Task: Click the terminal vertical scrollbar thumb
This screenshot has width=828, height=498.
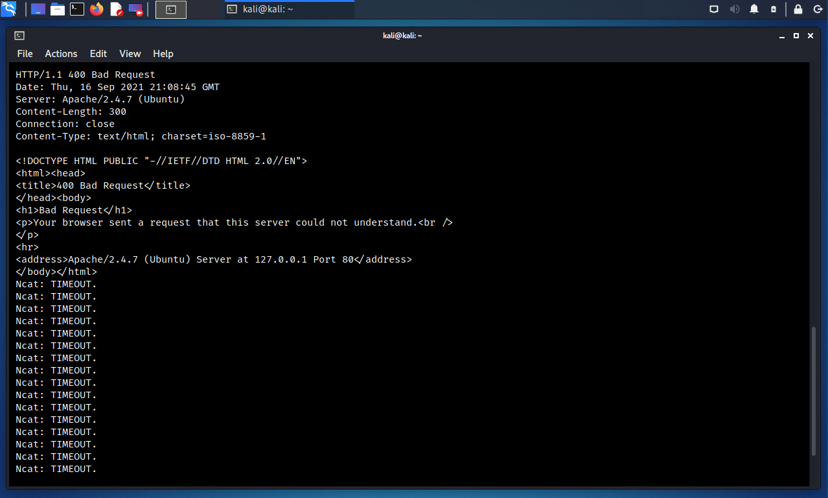Action: tap(814, 391)
